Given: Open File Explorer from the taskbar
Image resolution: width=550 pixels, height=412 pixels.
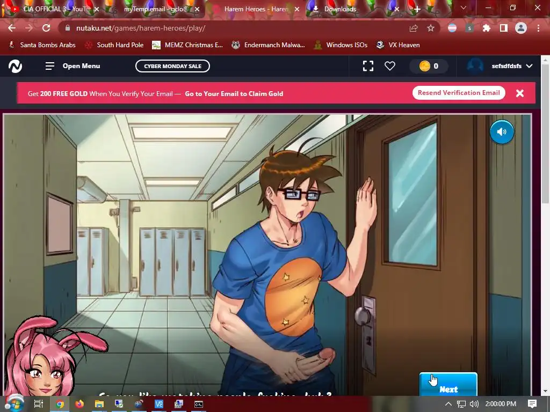Looking at the screenshot, I should point(99,404).
